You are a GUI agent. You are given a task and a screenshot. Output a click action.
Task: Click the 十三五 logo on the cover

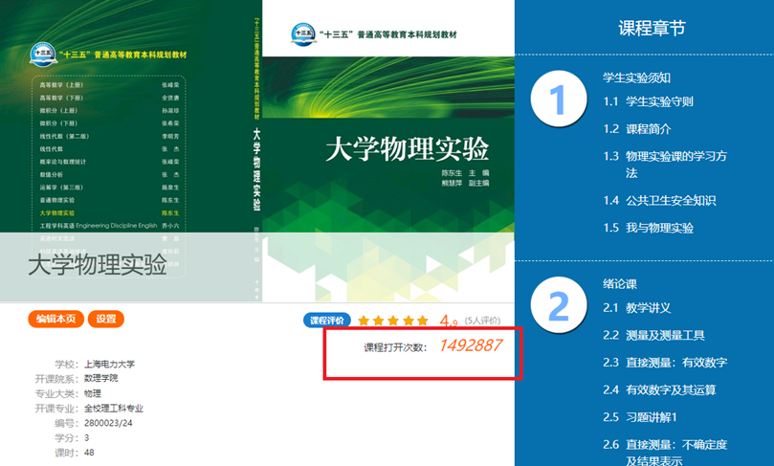303,34
